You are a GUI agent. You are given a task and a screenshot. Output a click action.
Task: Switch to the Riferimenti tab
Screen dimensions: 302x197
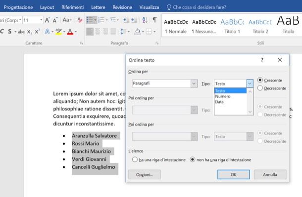[x=73, y=7]
